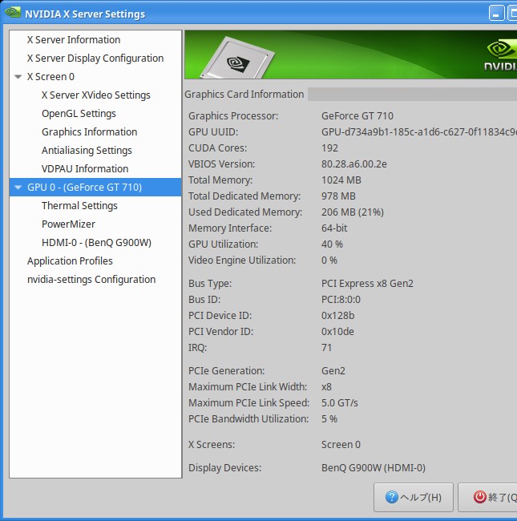Click Maximum PCIe Link Speed 5.0 GT/s
This screenshot has width=517, height=521.
[x=340, y=403]
